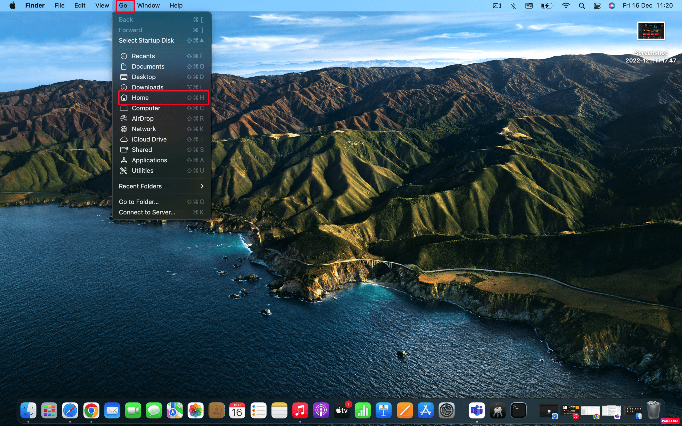Image resolution: width=682 pixels, height=426 pixels.
Task: Open Control Center toggles icon
Action: (597, 6)
